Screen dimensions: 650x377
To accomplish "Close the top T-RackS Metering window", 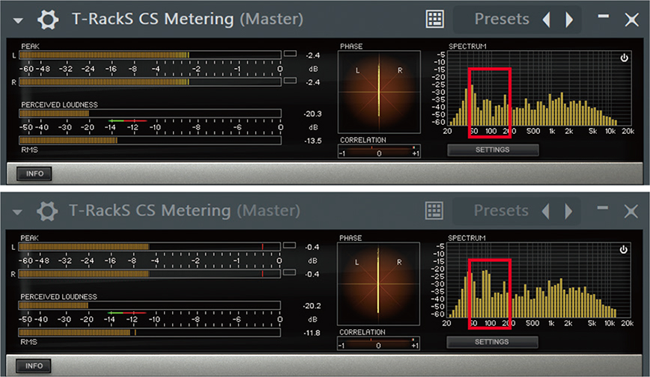I will coord(632,19).
